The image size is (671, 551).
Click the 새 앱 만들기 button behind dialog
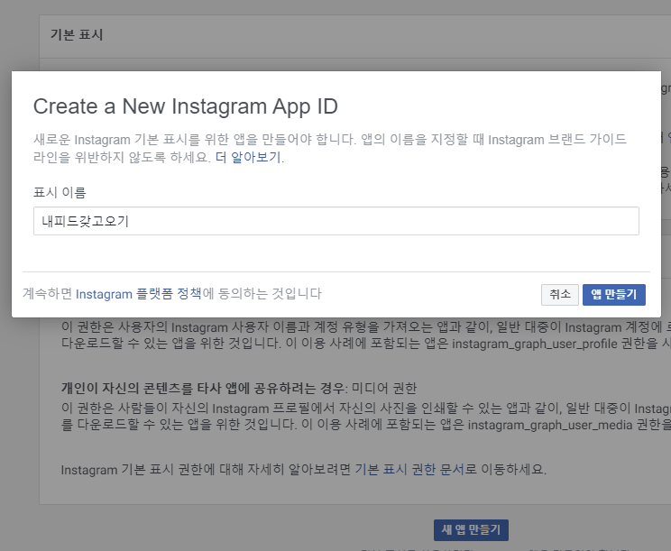[471, 530]
